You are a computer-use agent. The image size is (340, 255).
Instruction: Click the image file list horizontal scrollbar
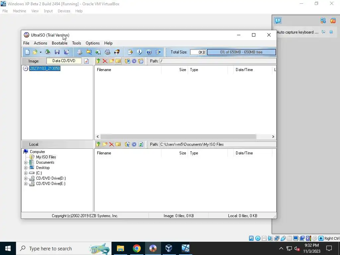point(178,136)
